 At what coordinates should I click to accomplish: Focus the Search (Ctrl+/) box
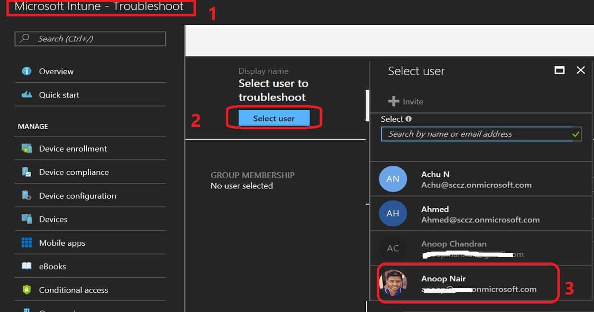[x=91, y=39]
